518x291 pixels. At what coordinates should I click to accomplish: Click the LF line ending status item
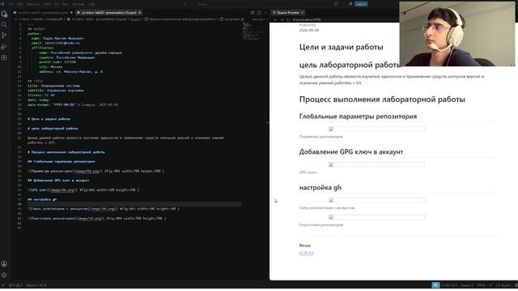tap(491, 285)
